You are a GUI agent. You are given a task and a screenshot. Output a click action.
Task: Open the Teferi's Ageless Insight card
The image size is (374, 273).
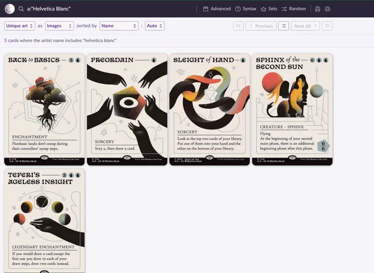45,221
